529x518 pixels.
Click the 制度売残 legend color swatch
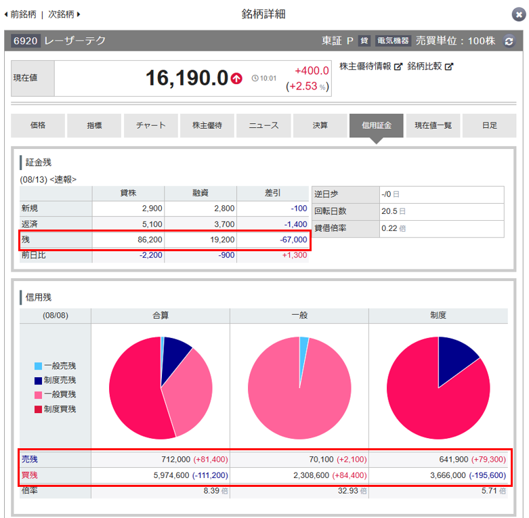click(x=38, y=380)
